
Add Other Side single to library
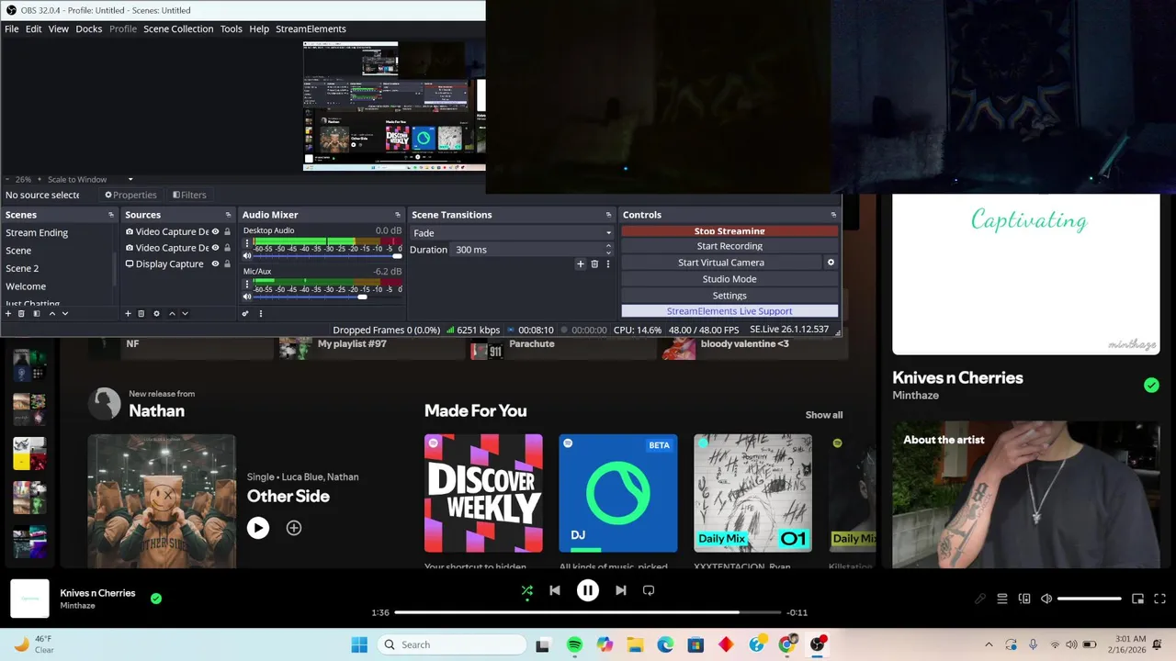[x=294, y=528]
